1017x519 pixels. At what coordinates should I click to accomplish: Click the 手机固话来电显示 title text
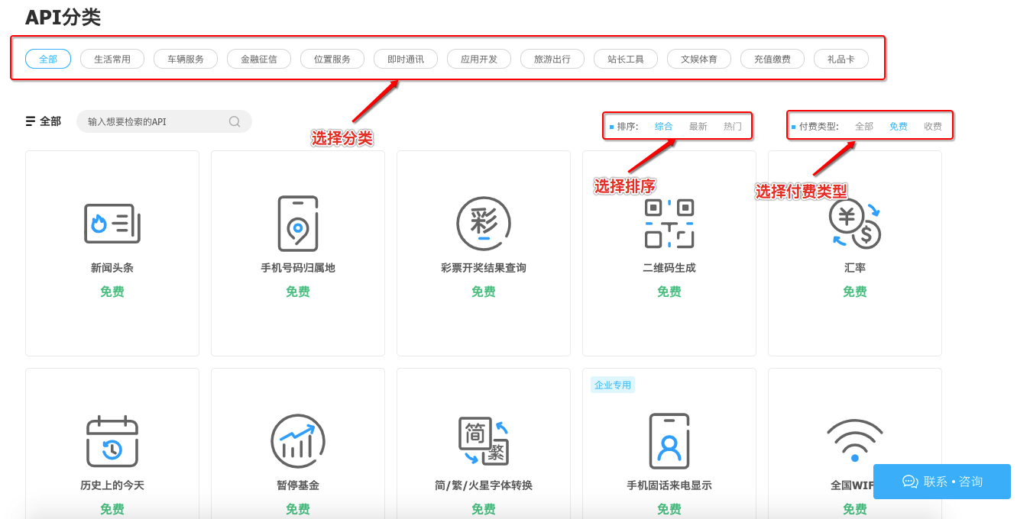pos(669,485)
